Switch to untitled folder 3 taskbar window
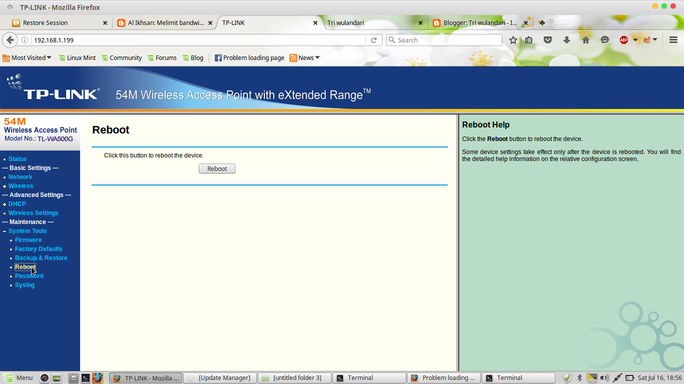 (x=295, y=378)
